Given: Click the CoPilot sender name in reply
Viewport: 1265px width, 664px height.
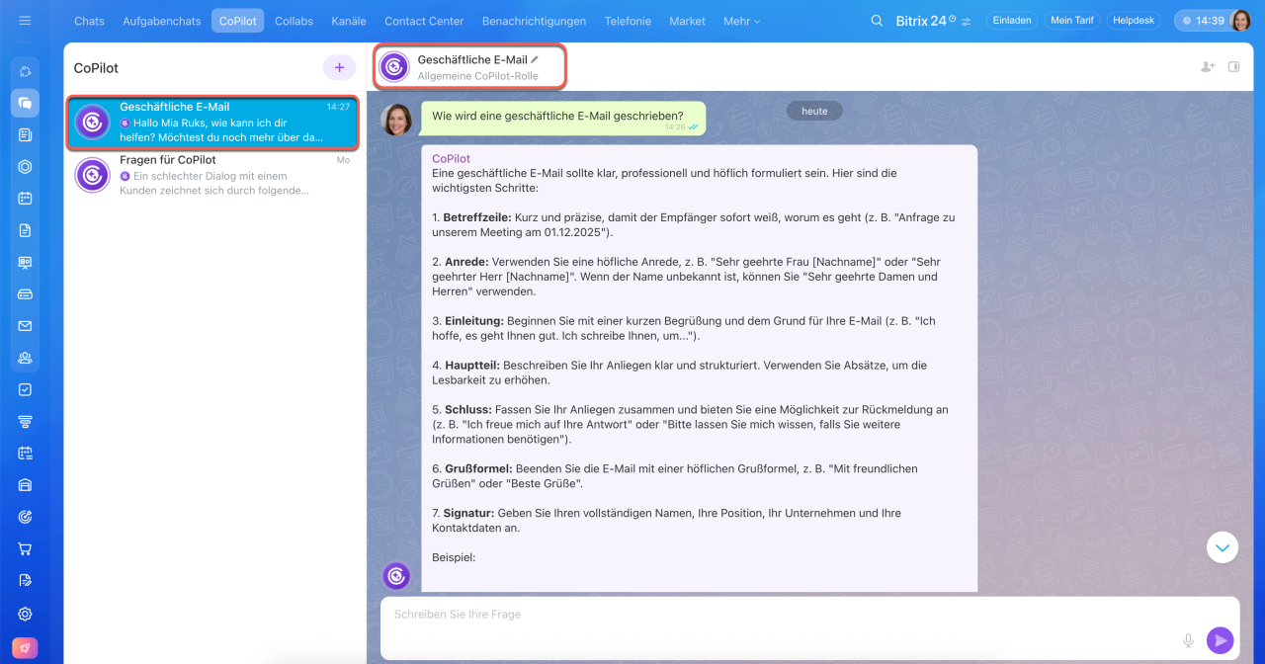Looking at the screenshot, I should point(452,158).
